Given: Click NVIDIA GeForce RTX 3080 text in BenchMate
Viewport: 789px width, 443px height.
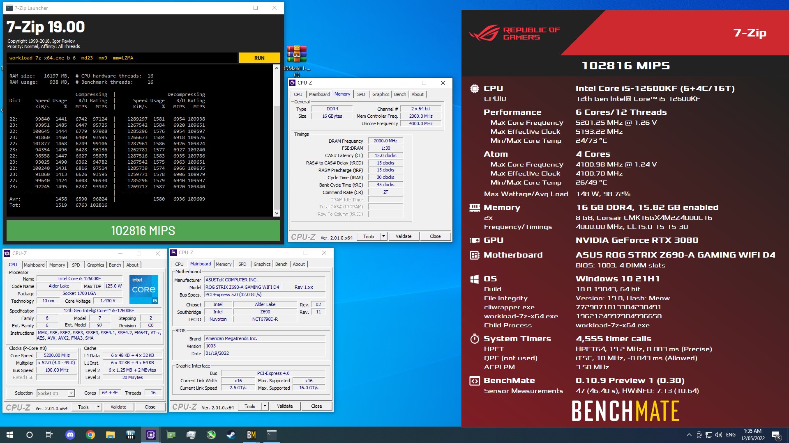Looking at the screenshot, I should pyautogui.click(x=637, y=240).
